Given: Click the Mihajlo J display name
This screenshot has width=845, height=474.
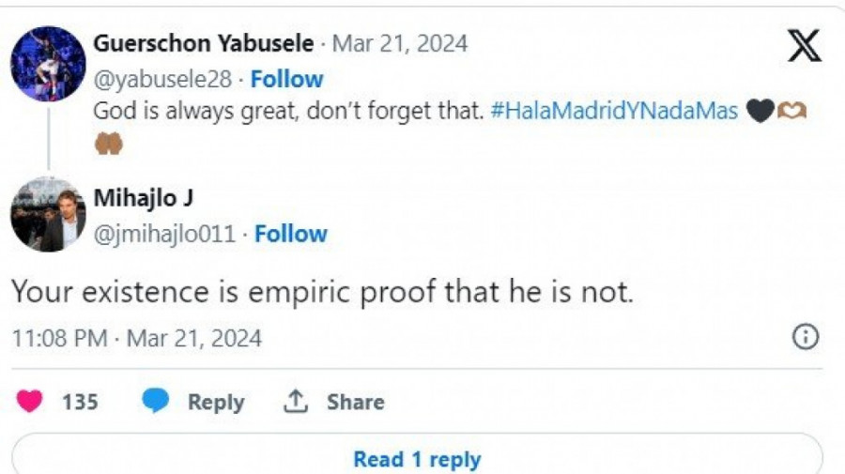Looking at the screenshot, I should (143, 199).
